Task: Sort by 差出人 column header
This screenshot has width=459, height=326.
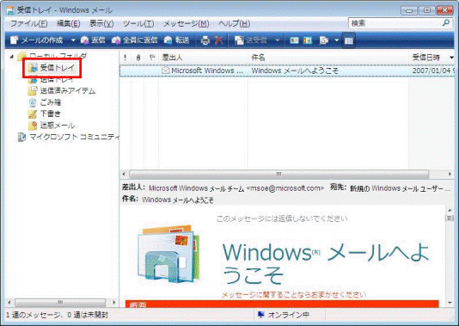Action: point(203,58)
